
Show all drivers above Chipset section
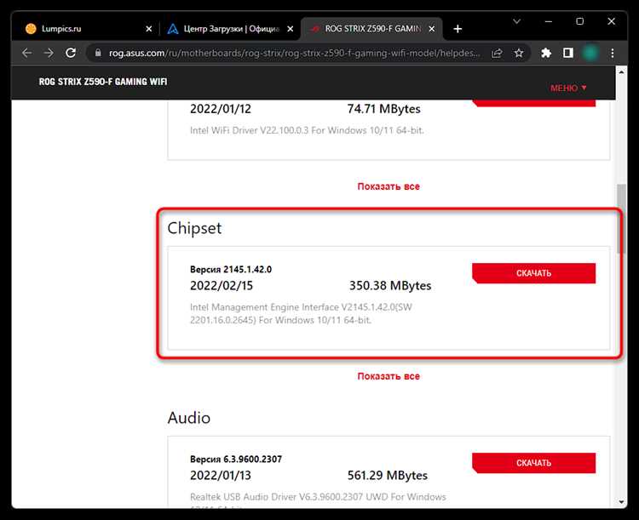pos(389,186)
